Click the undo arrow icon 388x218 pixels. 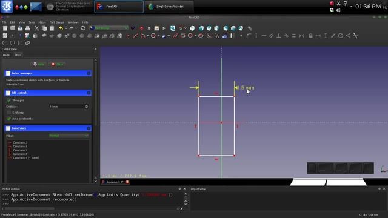(x=61, y=28)
